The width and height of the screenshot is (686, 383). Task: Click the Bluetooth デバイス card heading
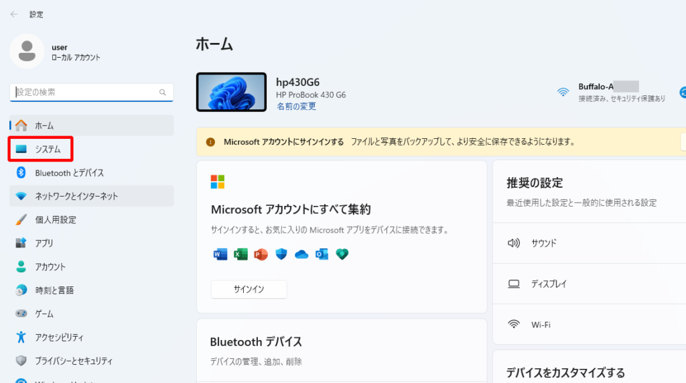(x=256, y=342)
